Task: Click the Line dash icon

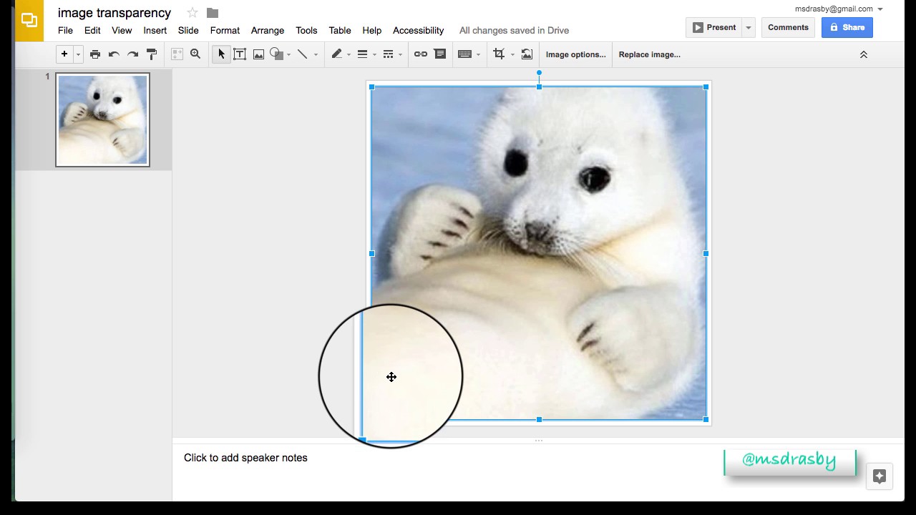Action: (x=389, y=54)
